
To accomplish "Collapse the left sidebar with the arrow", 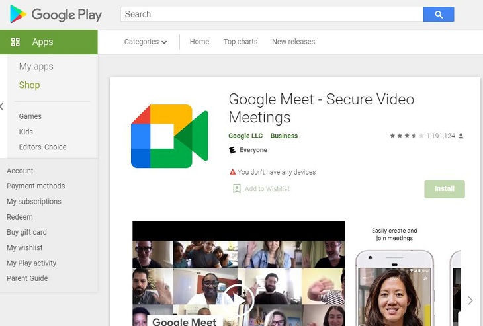I will [x=2, y=106].
